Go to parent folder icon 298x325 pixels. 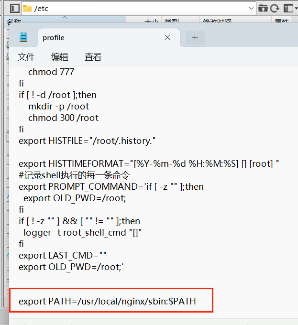point(263,9)
